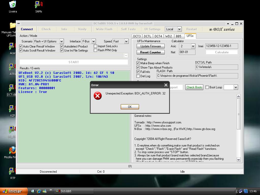260x195 pixels.
Task: Enable the Boot Loop checkbox
Action: pos(207,87)
